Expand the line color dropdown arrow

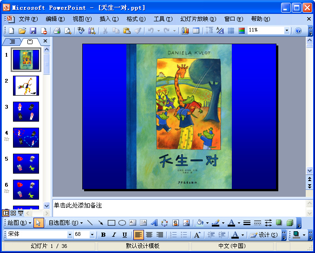pos(223,223)
